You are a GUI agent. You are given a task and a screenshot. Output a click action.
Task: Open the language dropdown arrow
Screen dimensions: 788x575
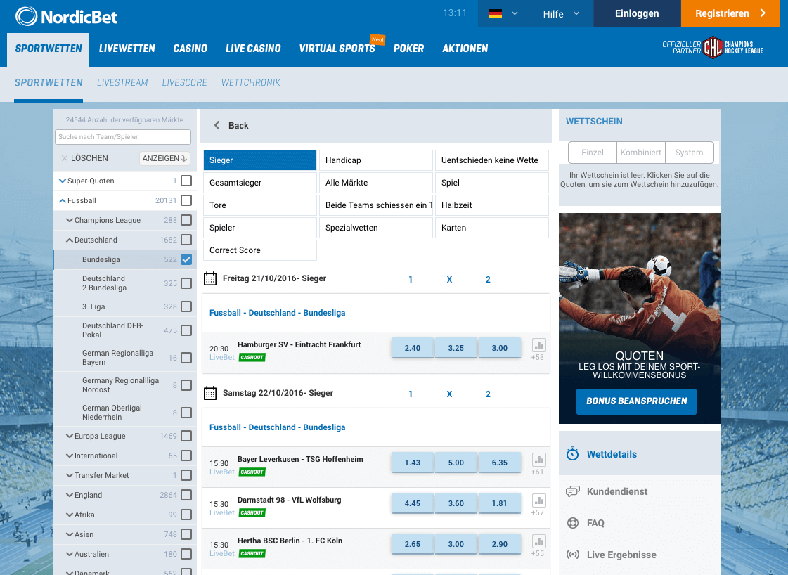[515, 13]
